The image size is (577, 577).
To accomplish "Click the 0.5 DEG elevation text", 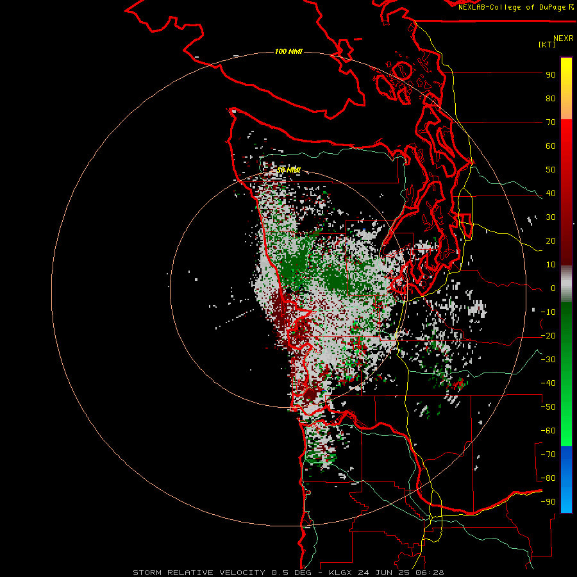I will pos(292,573).
